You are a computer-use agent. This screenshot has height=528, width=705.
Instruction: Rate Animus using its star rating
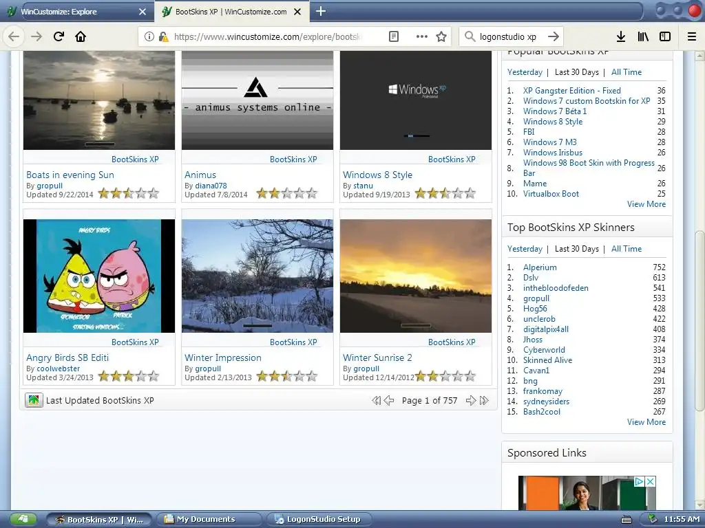pyautogui.click(x=287, y=193)
